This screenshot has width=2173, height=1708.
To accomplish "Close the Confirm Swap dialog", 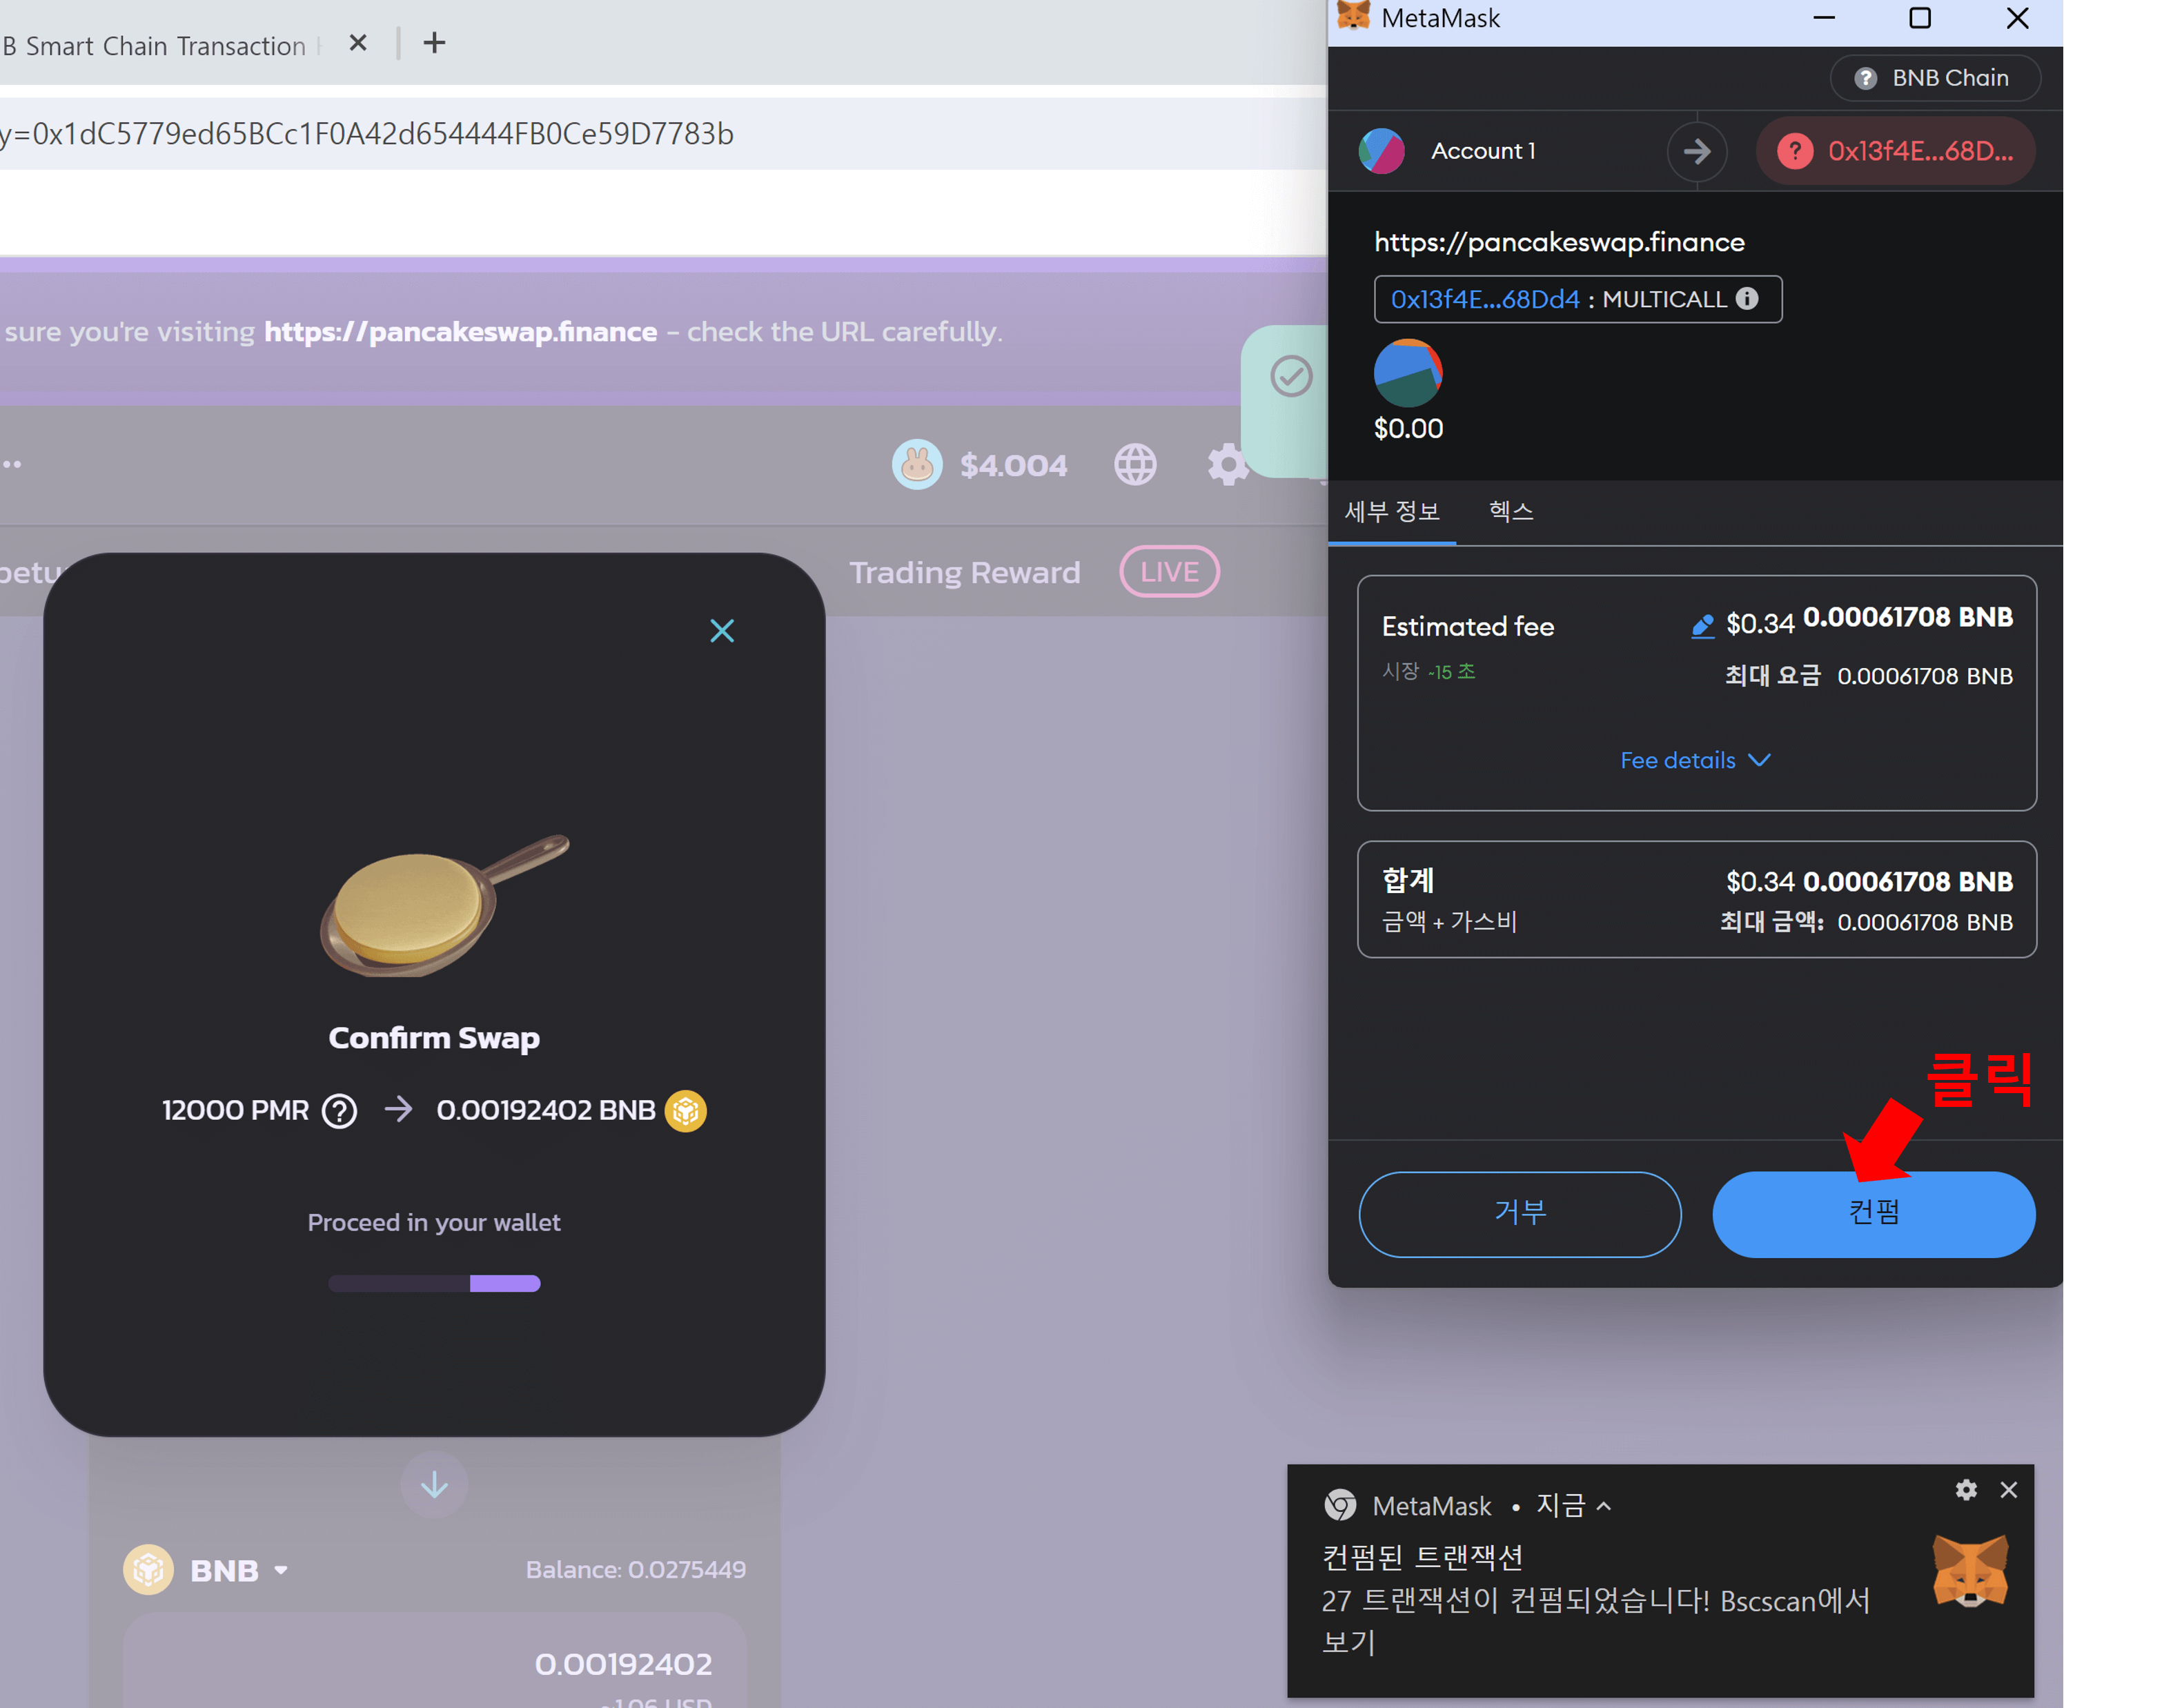I will (722, 630).
